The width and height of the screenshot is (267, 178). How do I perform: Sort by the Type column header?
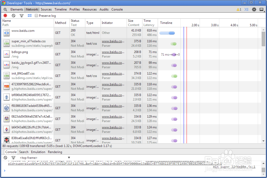point(93,23)
